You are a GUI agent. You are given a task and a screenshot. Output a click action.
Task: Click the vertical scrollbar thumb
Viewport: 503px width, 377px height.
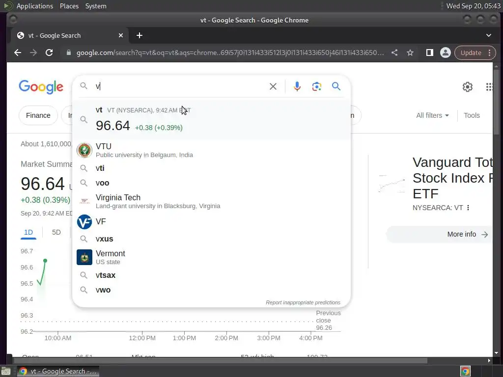click(496, 102)
